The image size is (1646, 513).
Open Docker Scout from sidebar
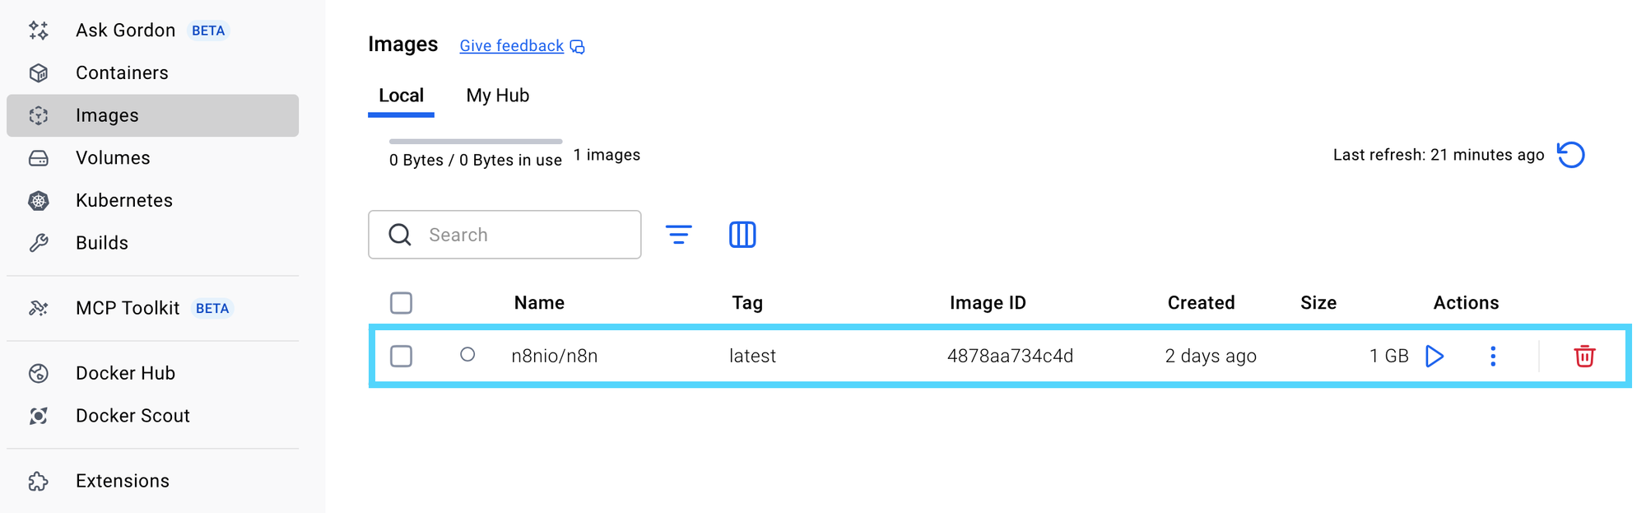[x=133, y=416]
